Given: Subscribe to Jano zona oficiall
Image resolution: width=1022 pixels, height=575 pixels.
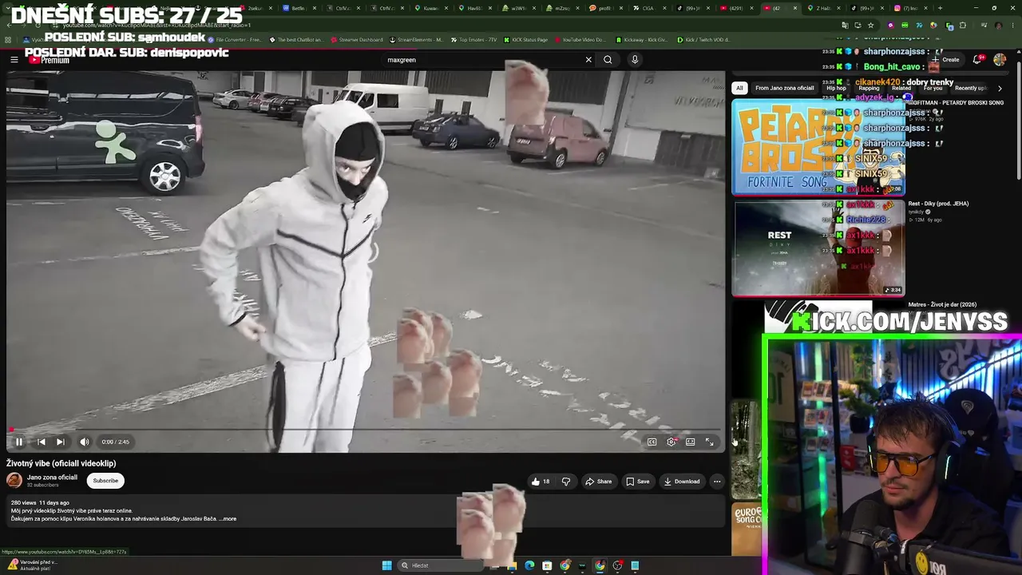Looking at the screenshot, I should click(105, 481).
